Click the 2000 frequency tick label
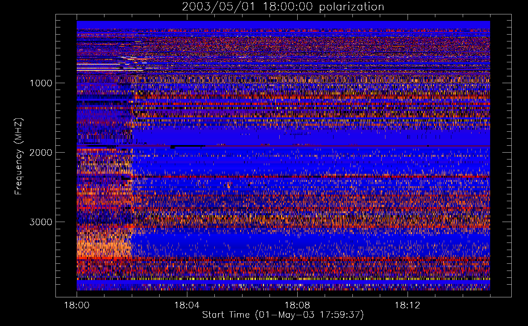The height and width of the screenshot is (326, 528). click(41, 153)
